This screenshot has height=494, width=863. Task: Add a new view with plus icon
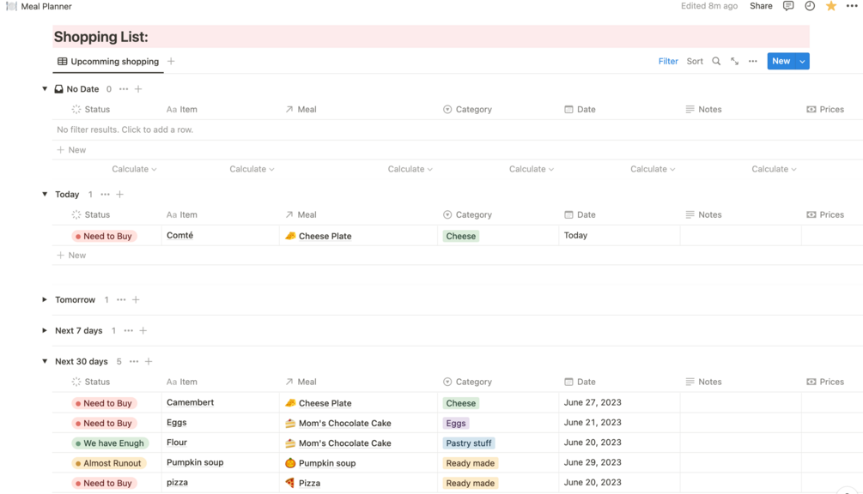[171, 61]
